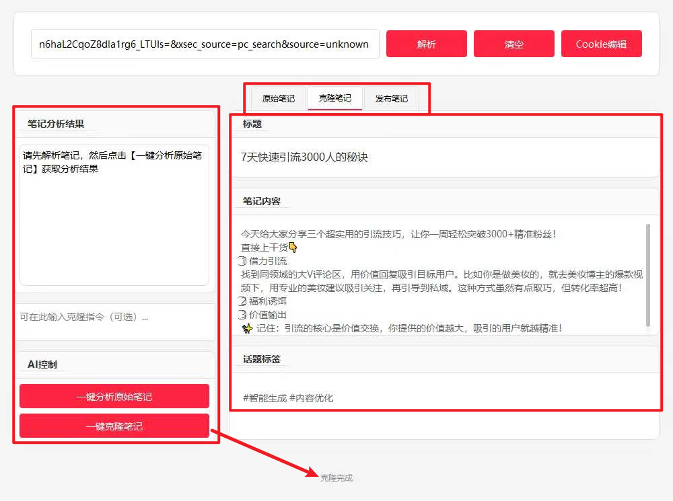This screenshot has width=673, height=501.
Task: Switch to the 原始笔记 tab
Action: [278, 98]
